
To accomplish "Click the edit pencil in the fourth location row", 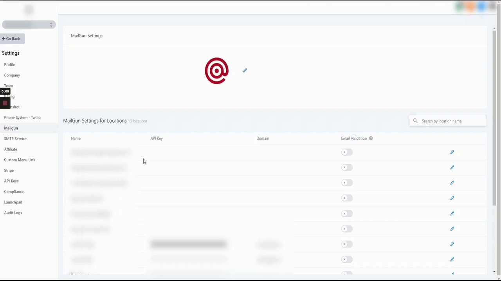I will pyautogui.click(x=452, y=198).
